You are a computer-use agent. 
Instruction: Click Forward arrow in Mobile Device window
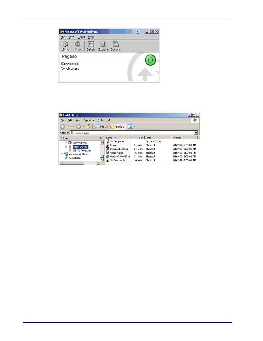79,126
